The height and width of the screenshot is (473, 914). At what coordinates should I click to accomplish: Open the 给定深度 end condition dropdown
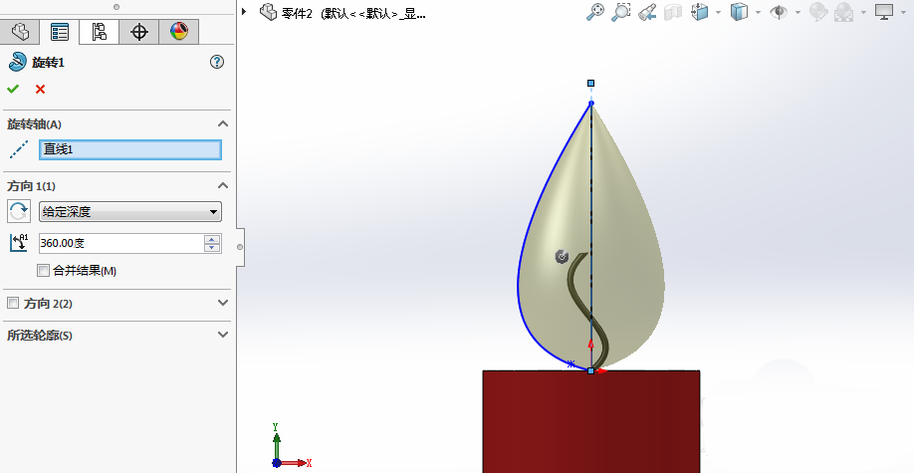[x=130, y=211]
